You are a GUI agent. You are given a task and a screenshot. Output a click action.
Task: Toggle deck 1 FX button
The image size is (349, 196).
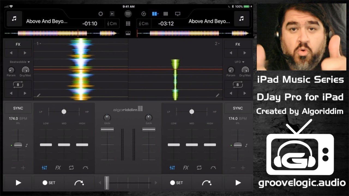(x=18, y=44)
